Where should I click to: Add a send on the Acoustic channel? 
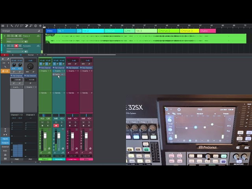coord(64,93)
